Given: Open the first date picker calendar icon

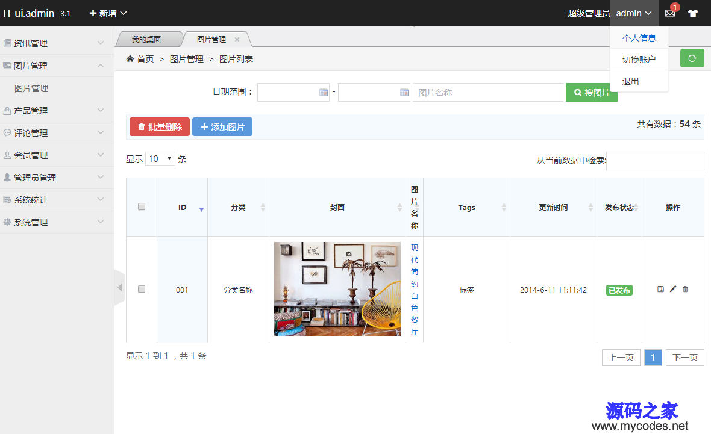Looking at the screenshot, I should pos(324,93).
